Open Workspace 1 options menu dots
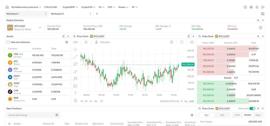Viewport: 270px width, 126px height. (x=46, y=14)
